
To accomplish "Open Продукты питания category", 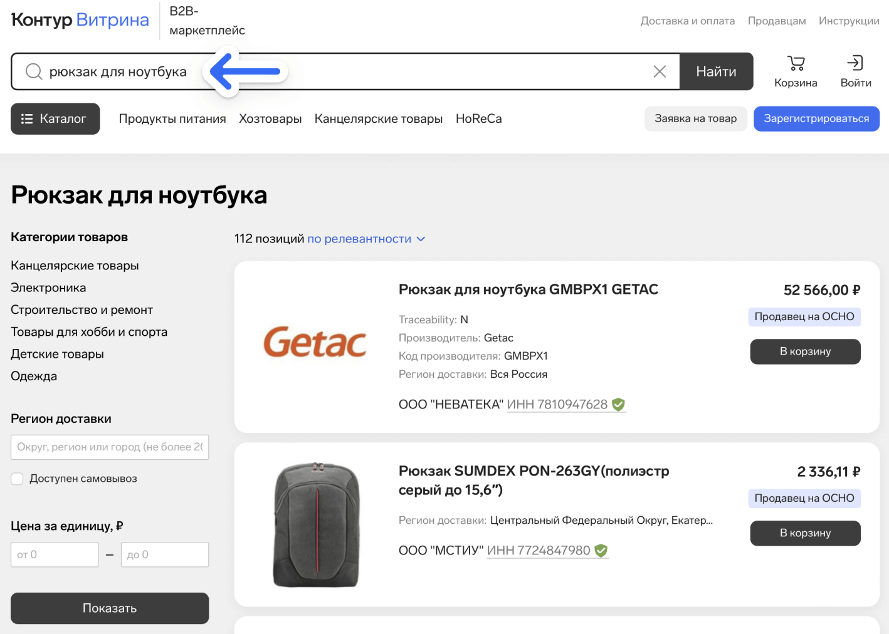I will (x=172, y=119).
